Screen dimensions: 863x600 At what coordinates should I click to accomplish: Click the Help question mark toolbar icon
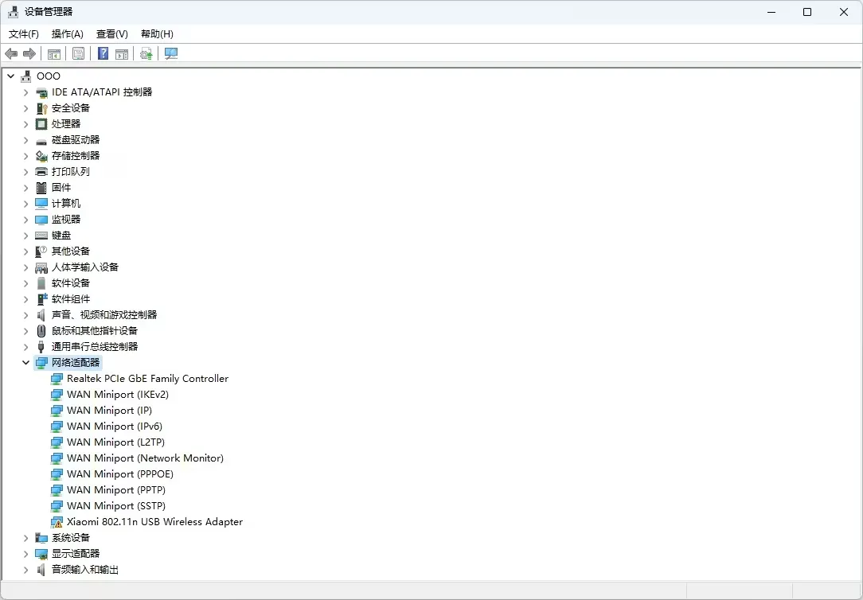coord(103,53)
